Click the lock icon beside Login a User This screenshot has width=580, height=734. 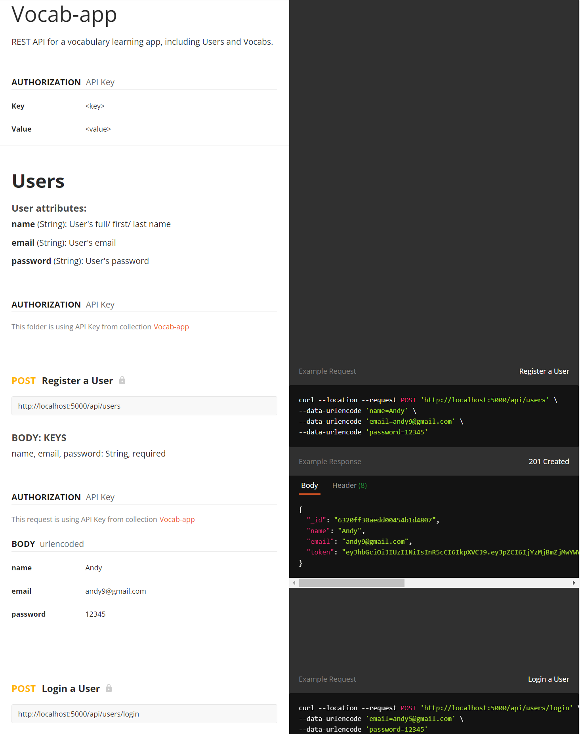pos(109,688)
